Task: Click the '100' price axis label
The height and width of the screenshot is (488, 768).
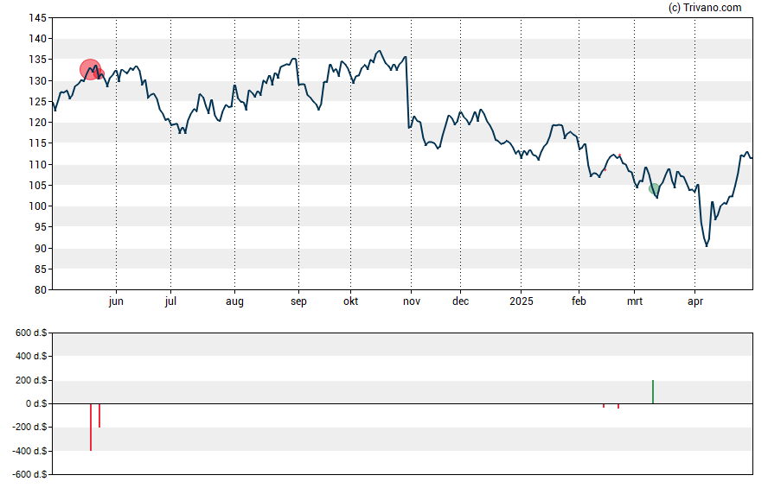Action: (x=38, y=206)
